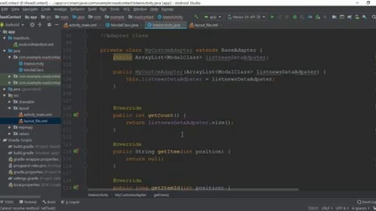Open the Analyze menu
Viewport: 376px width, 211px height.
60,9
